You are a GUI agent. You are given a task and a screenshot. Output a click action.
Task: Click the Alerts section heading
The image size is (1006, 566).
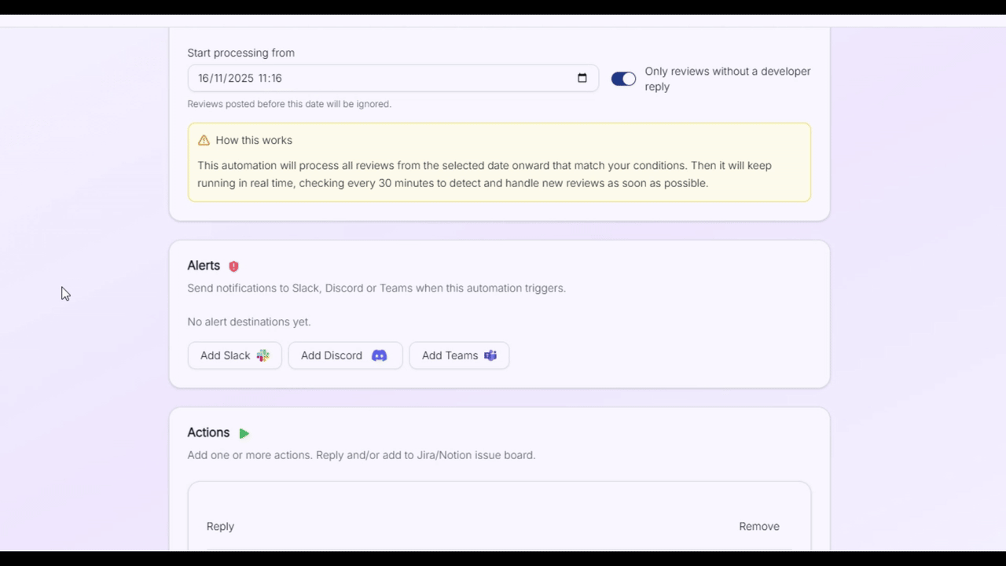pyautogui.click(x=204, y=266)
